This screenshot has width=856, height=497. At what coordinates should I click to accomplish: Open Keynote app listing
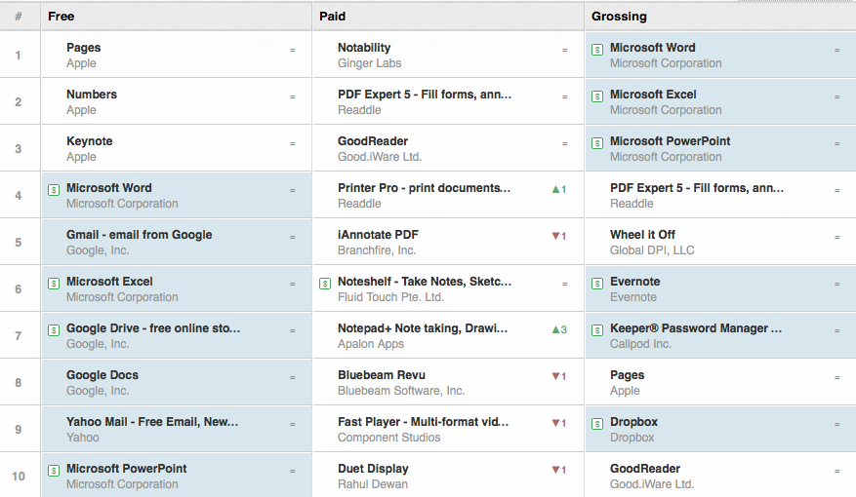click(90, 141)
